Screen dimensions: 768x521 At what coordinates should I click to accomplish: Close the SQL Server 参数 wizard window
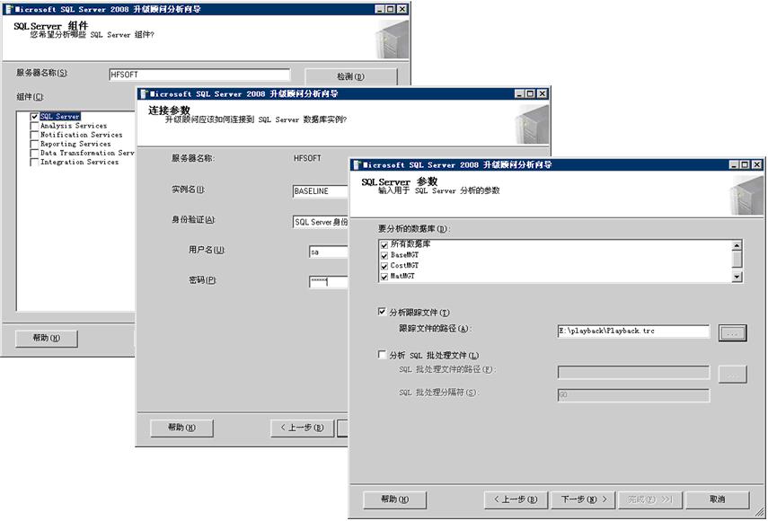pyautogui.click(x=756, y=165)
